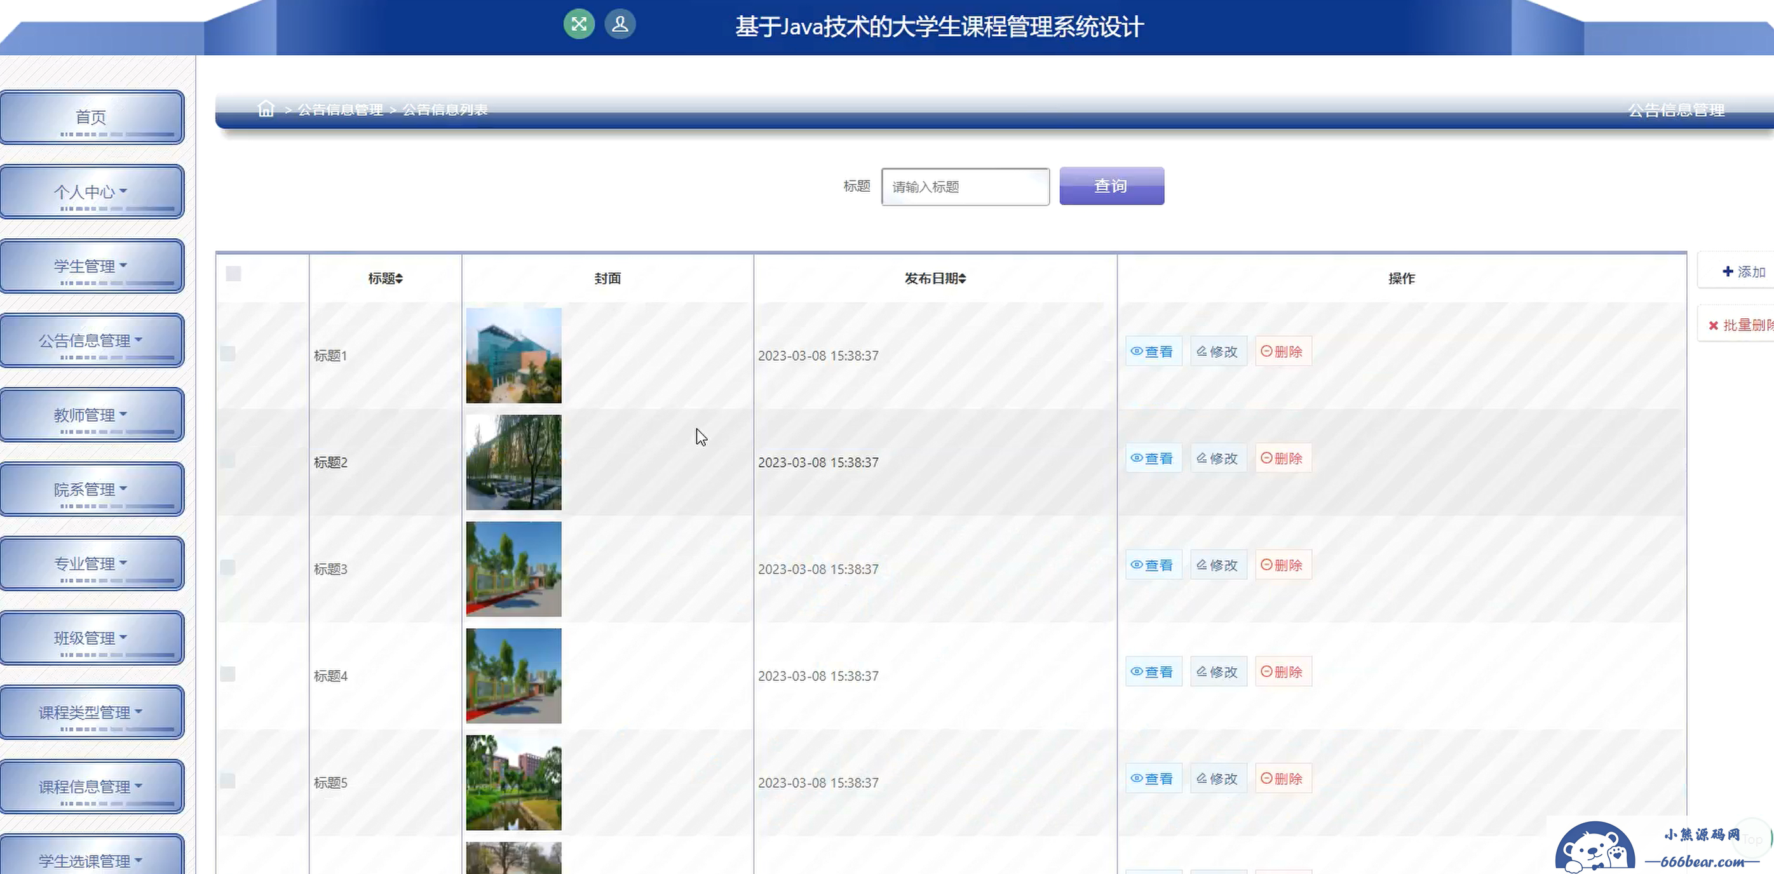View the 标题5 announcement row
Screen dimensions: 1774x874
(x=1153, y=778)
